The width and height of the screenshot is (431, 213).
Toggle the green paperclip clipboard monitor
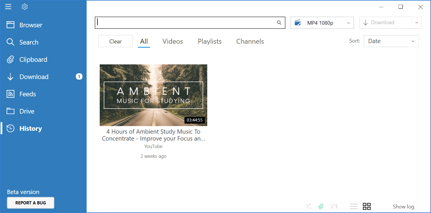coord(321,206)
